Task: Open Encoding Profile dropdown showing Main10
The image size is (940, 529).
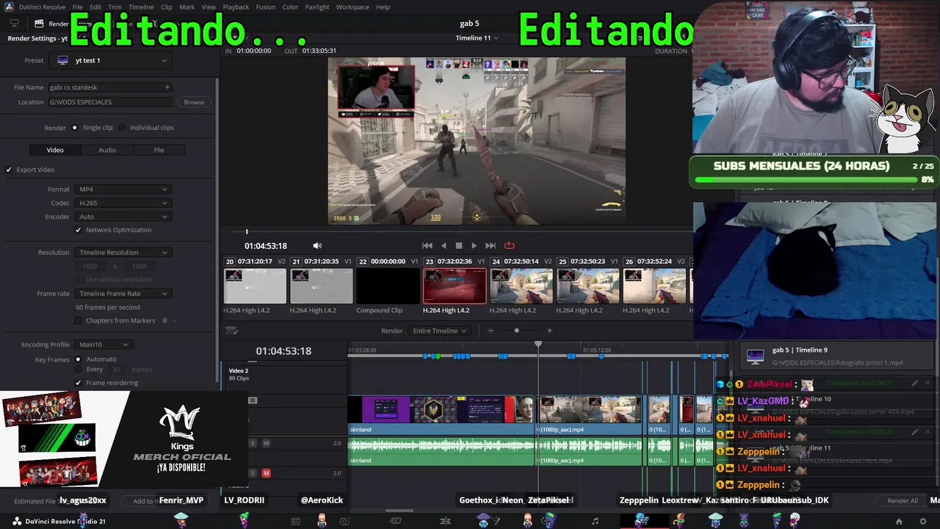Action: coord(103,345)
